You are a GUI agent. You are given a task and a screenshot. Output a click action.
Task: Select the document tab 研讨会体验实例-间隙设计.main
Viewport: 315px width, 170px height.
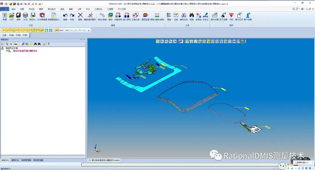point(104,160)
